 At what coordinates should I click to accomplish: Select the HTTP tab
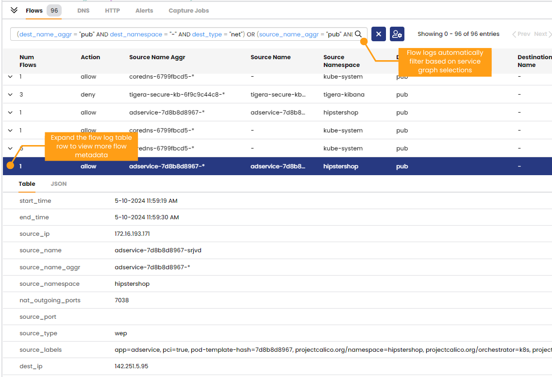point(112,10)
